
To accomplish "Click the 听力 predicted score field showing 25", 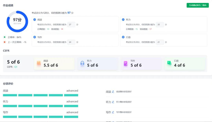I will tap(160, 24).
